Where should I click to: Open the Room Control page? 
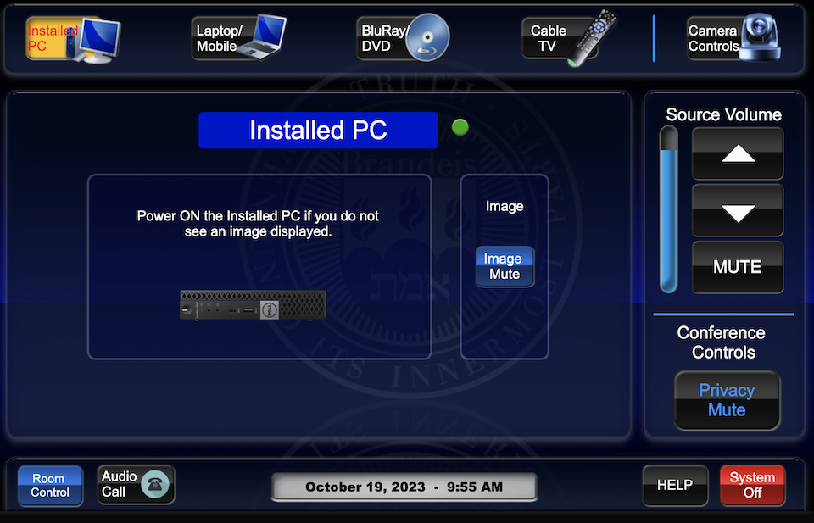pos(50,486)
